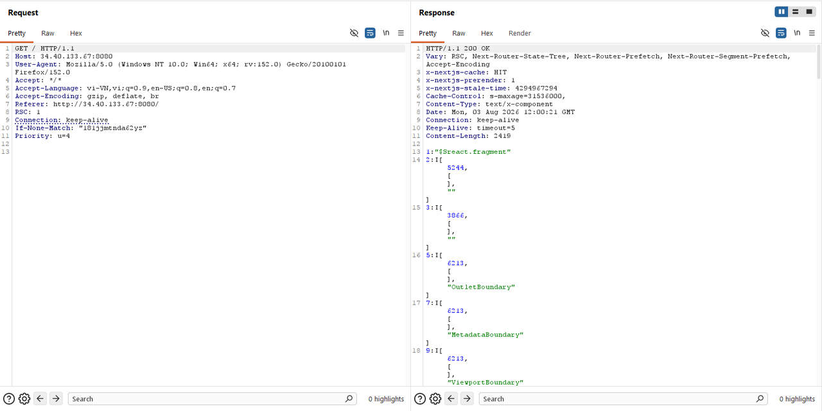Image resolution: width=822 pixels, height=411 pixels.
Task: Click the GET / HTTP/1.1 request line
Action: (44, 48)
